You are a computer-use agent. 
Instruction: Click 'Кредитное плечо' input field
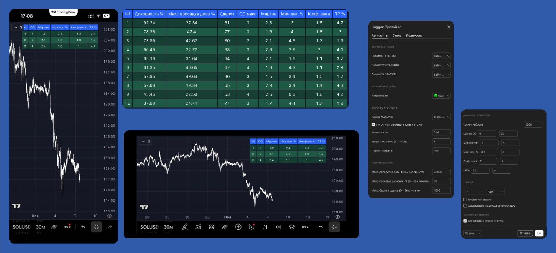tap(441, 141)
